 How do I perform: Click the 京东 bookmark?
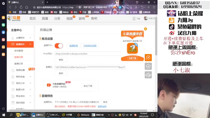click(x=74, y=12)
